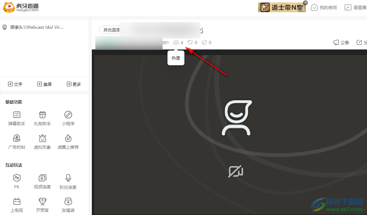Open 我的房间 my room

tap(324, 7)
